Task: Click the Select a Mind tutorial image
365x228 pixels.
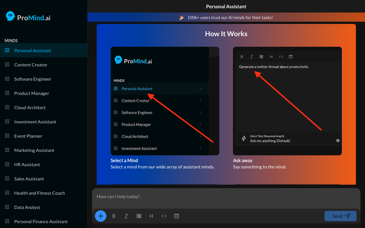Action: [165, 101]
